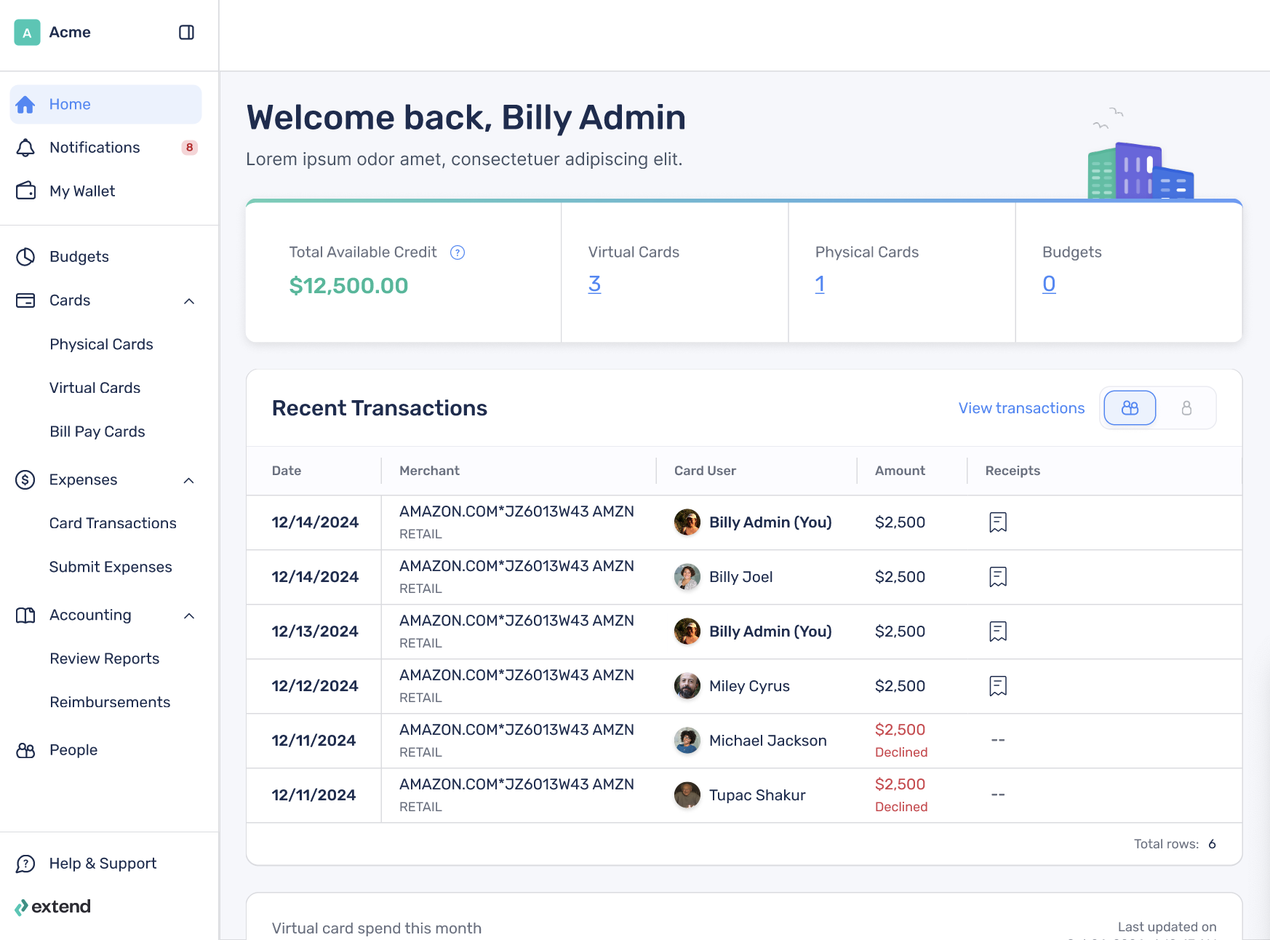Viewport: 1270px width, 940px height.
Task: Click the Acme logo badge
Action: pyautogui.click(x=27, y=32)
